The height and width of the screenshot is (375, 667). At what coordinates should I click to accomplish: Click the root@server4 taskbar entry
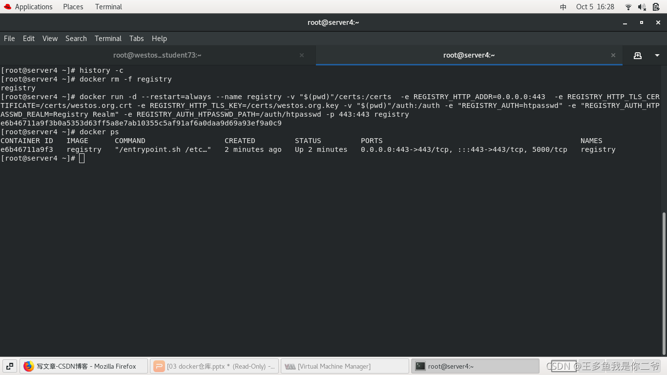pyautogui.click(x=475, y=366)
